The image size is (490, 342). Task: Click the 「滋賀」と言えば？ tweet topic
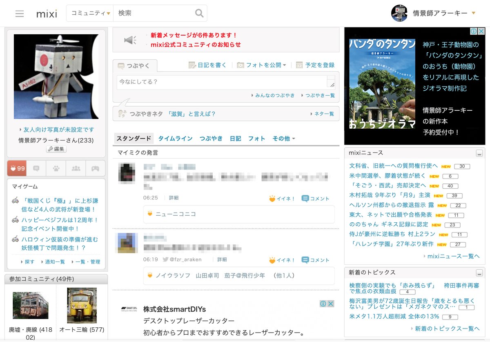point(192,114)
